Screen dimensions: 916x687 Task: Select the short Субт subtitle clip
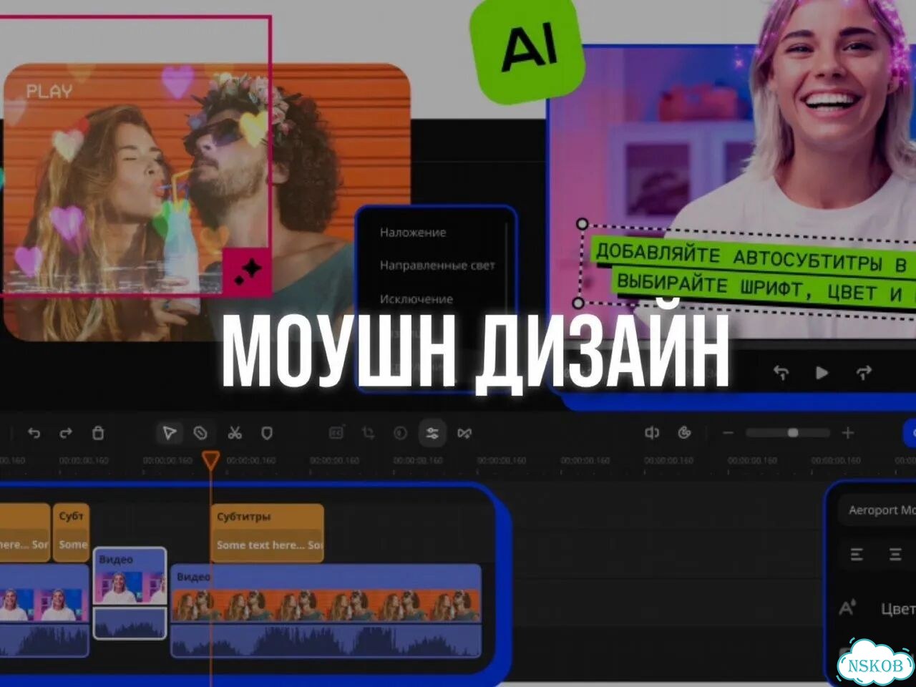pyautogui.click(x=71, y=532)
